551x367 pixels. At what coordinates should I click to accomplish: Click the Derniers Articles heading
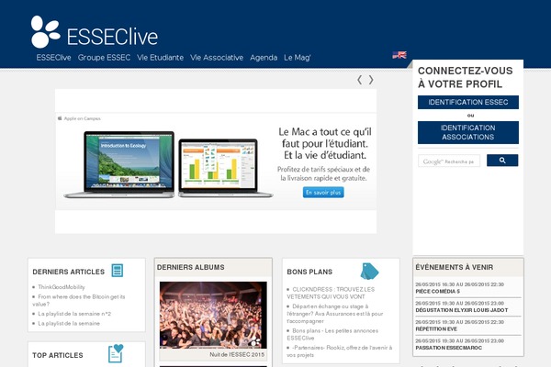[69, 272]
